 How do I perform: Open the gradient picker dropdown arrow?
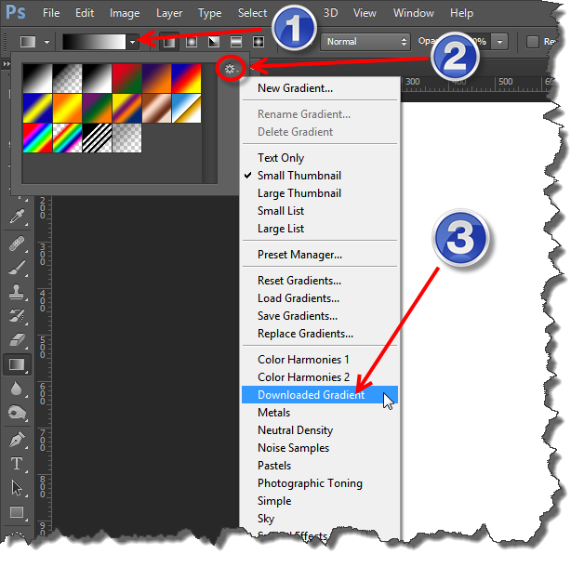click(x=133, y=42)
